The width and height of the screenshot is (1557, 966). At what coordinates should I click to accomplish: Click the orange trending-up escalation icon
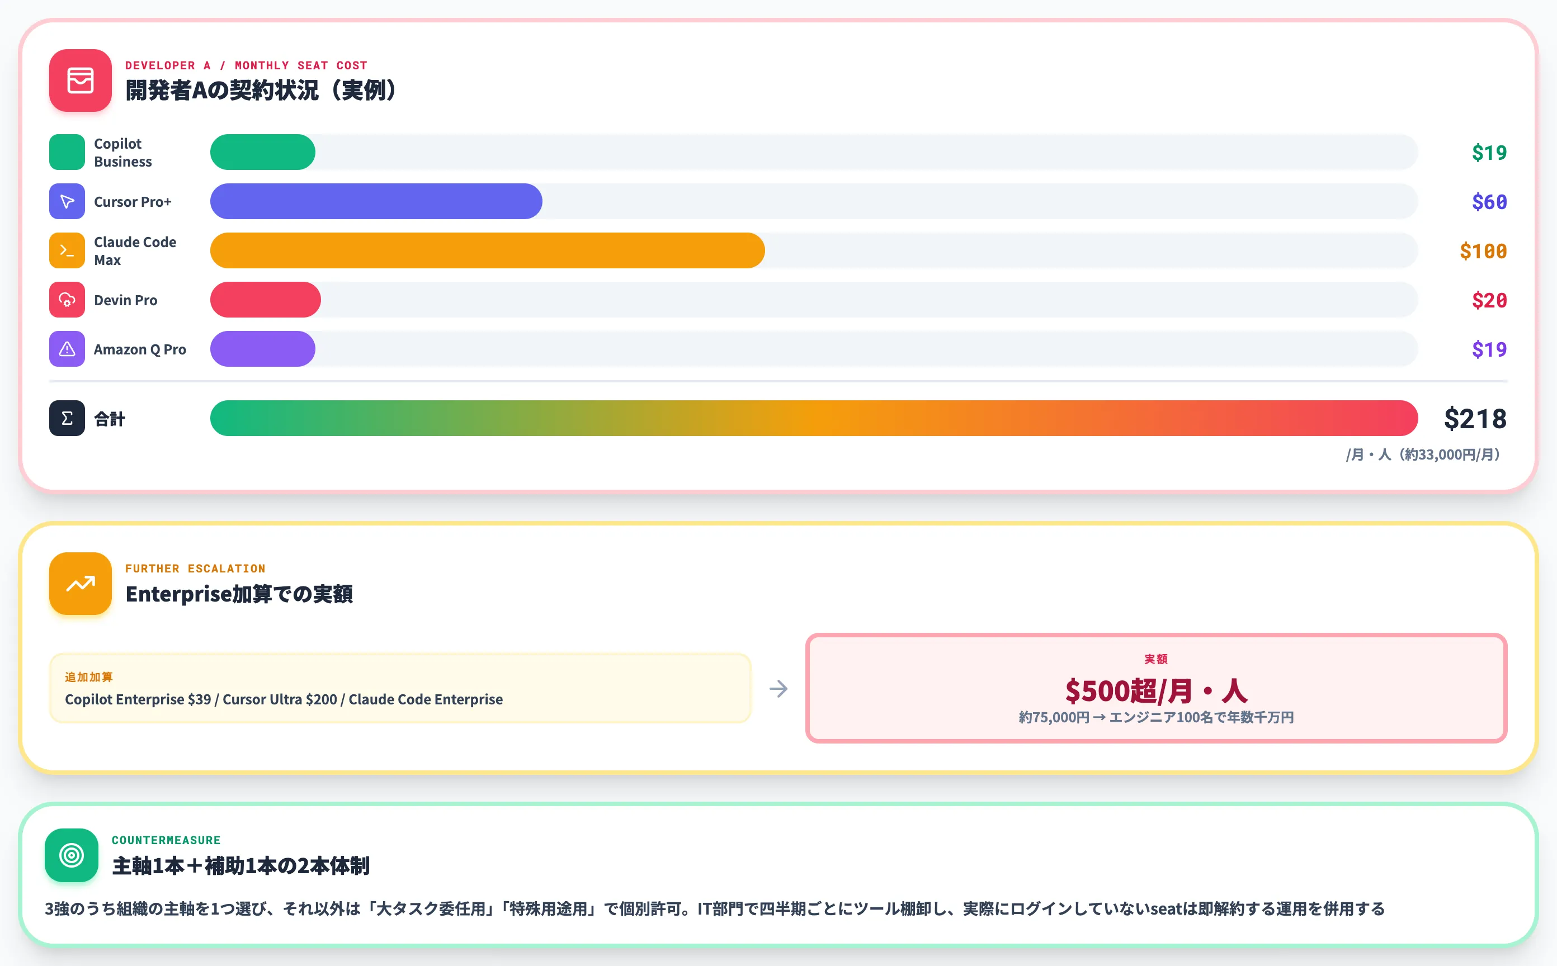point(81,583)
